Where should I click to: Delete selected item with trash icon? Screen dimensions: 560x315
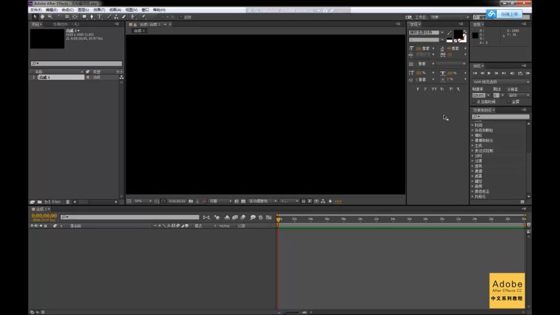tap(68, 202)
